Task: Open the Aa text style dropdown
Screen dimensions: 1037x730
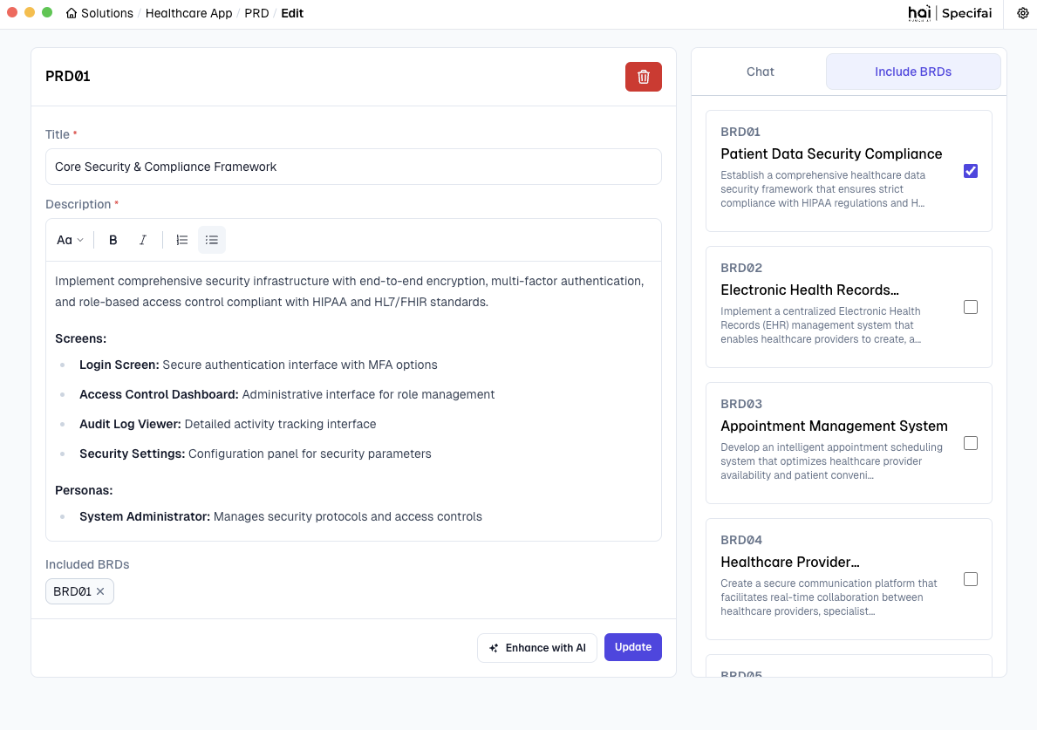Action: click(70, 240)
